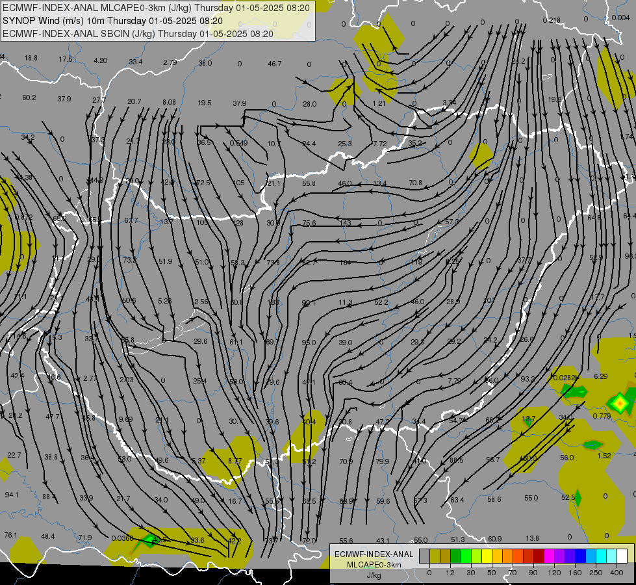Select the dark green swatch at tick 12
The height and width of the screenshot is (585, 636).
pyautogui.click(x=455, y=556)
